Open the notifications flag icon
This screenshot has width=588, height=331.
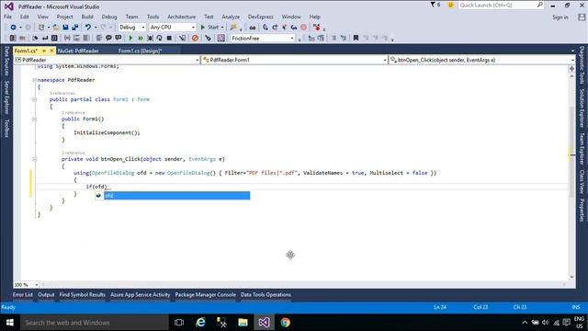(433, 5)
